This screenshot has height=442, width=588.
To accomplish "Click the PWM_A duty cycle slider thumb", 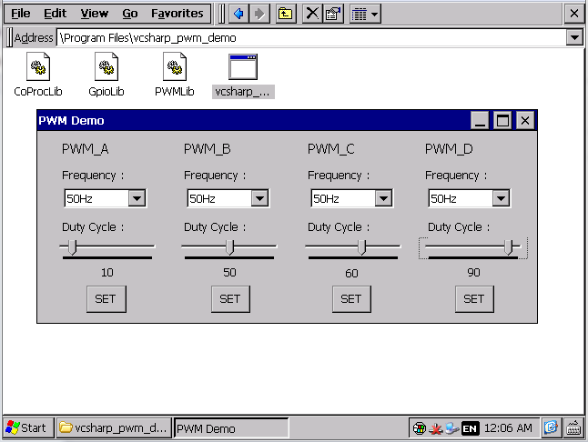I will click(73, 247).
